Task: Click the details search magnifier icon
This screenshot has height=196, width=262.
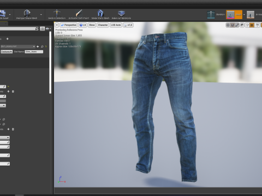Action: 37,28
